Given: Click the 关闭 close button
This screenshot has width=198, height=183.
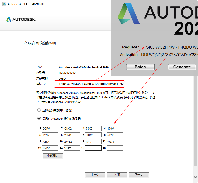Looking at the screenshot, I should [117, 175].
